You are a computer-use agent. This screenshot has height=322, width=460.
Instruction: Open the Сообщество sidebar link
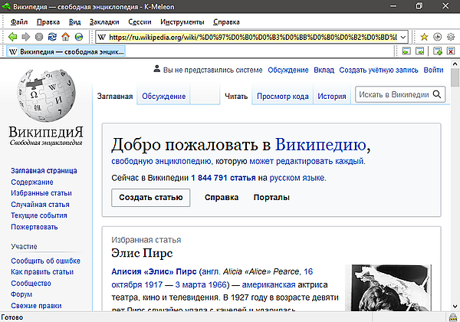[x=31, y=284]
